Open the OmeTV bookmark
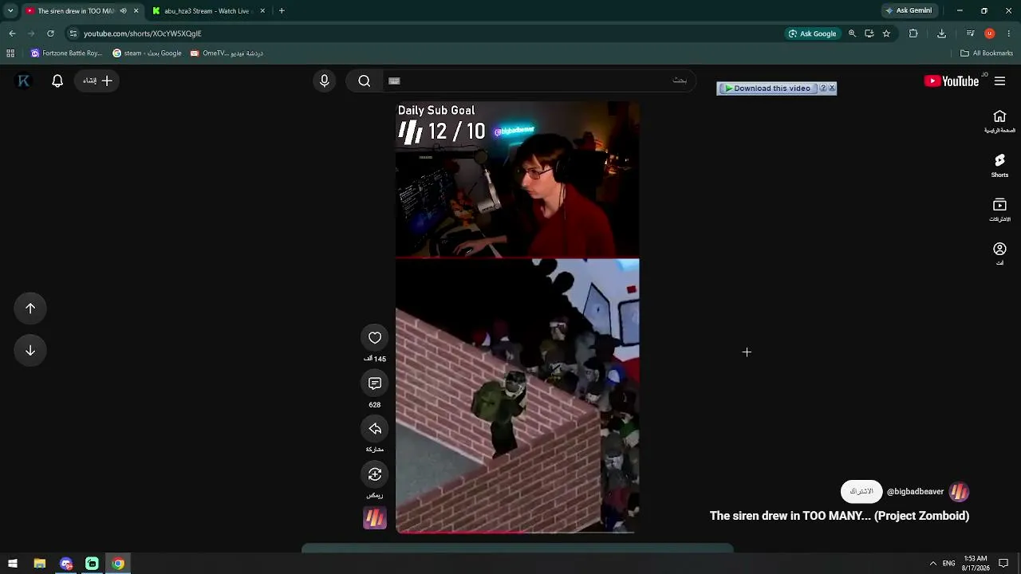Viewport: 1021px width, 574px height. pos(227,53)
